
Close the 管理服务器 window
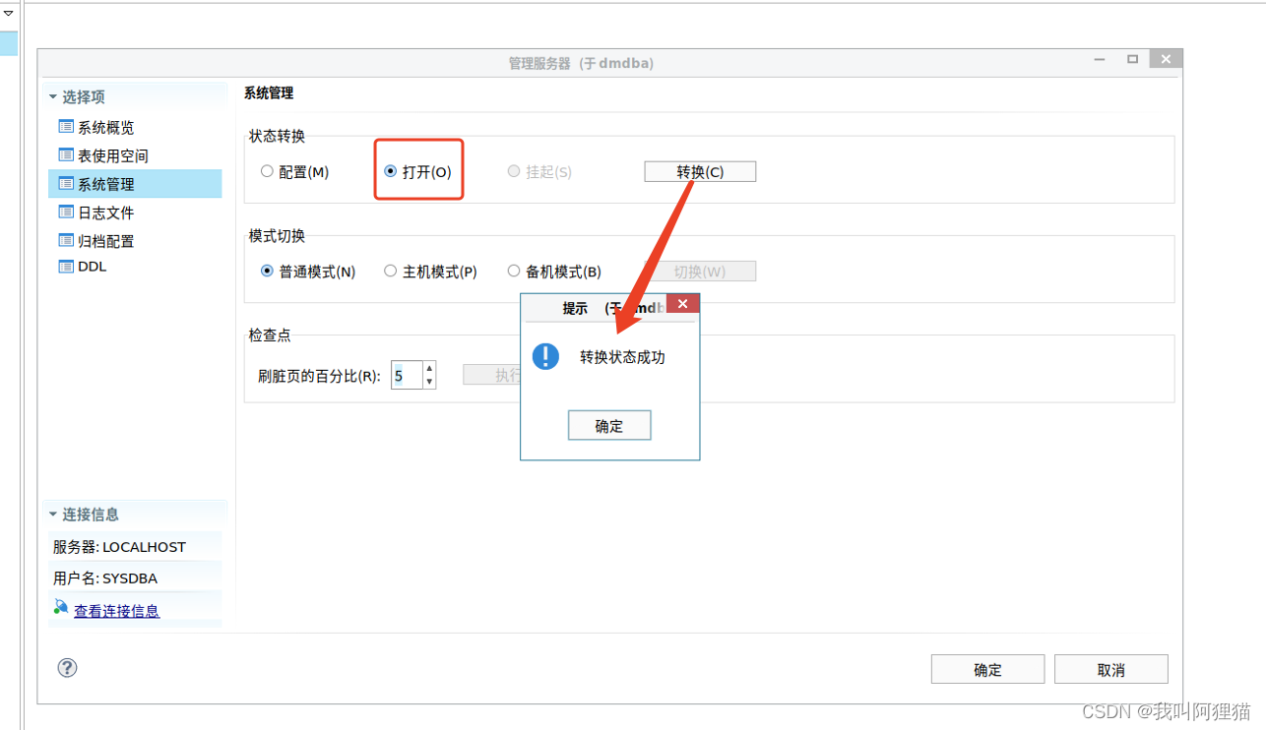(x=1166, y=59)
